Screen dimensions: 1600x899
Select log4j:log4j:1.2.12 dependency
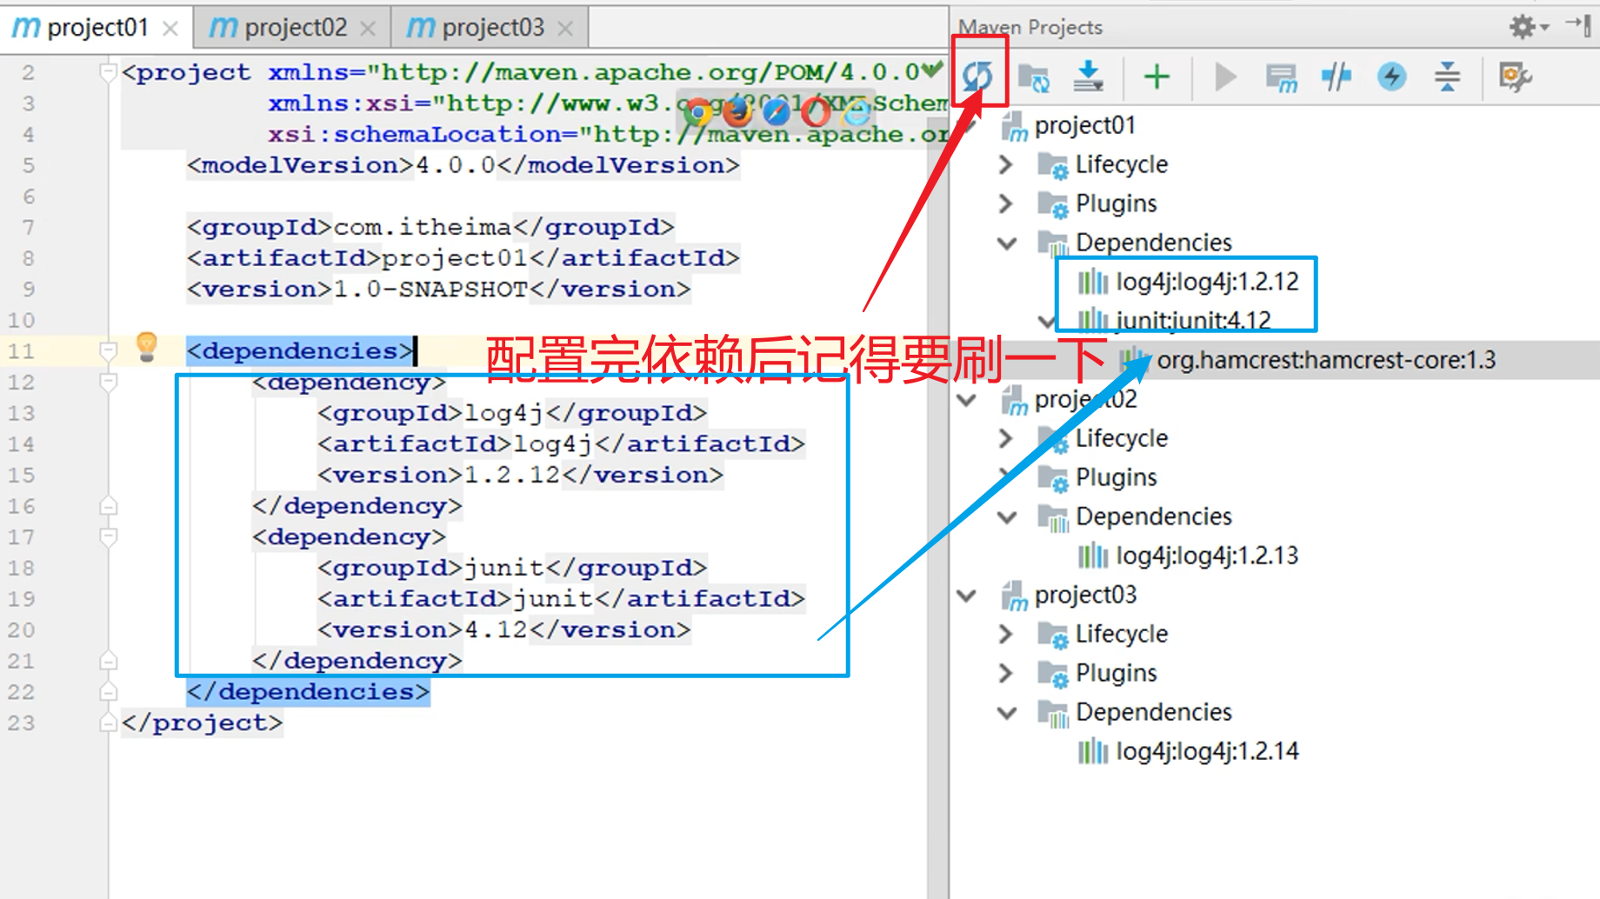click(1206, 282)
